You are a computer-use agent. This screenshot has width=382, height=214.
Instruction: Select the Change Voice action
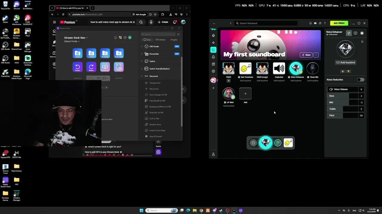[155, 83]
